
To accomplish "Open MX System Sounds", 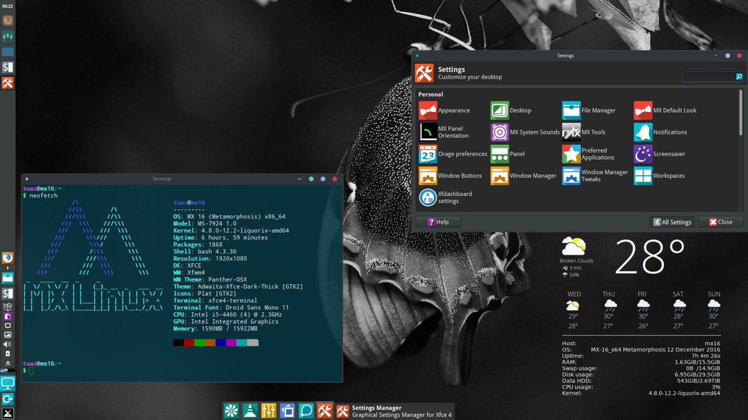I will 525,132.
